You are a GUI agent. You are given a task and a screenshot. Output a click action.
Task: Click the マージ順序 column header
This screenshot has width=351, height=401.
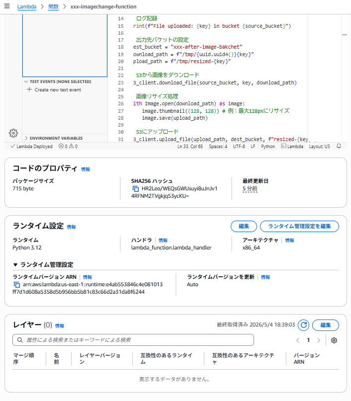[x=23, y=359]
